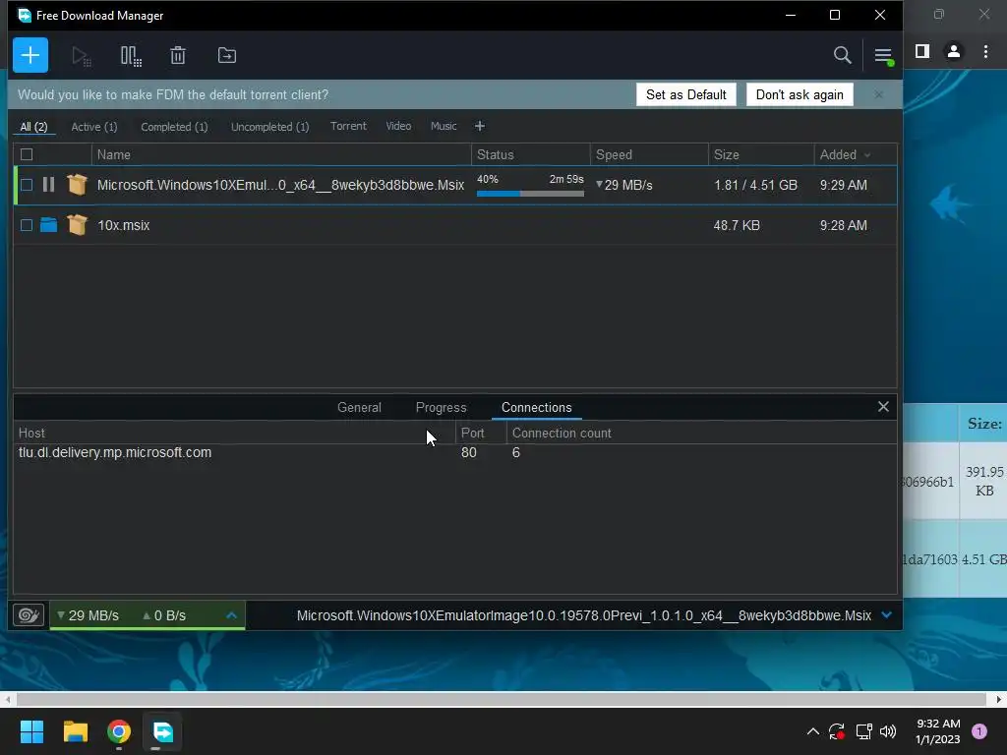This screenshot has width=1007, height=755.
Task: Pause selected downloads in the toolbar
Action: [x=131, y=56]
